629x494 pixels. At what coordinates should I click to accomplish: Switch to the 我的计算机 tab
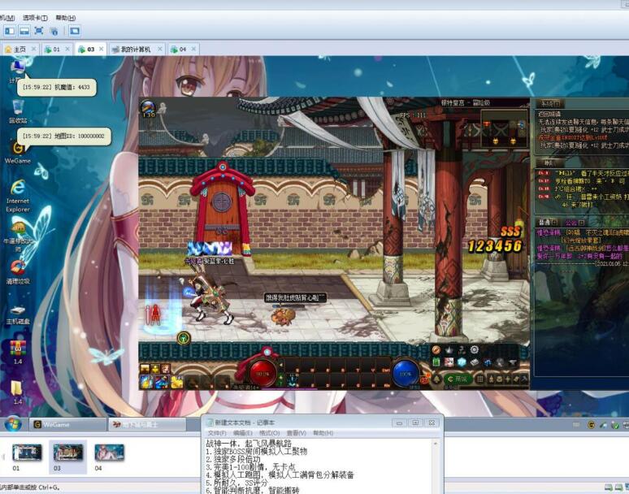(136, 49)
